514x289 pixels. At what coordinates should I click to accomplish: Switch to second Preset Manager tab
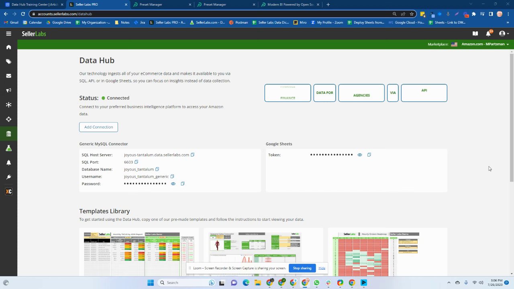tap(225, 4)
